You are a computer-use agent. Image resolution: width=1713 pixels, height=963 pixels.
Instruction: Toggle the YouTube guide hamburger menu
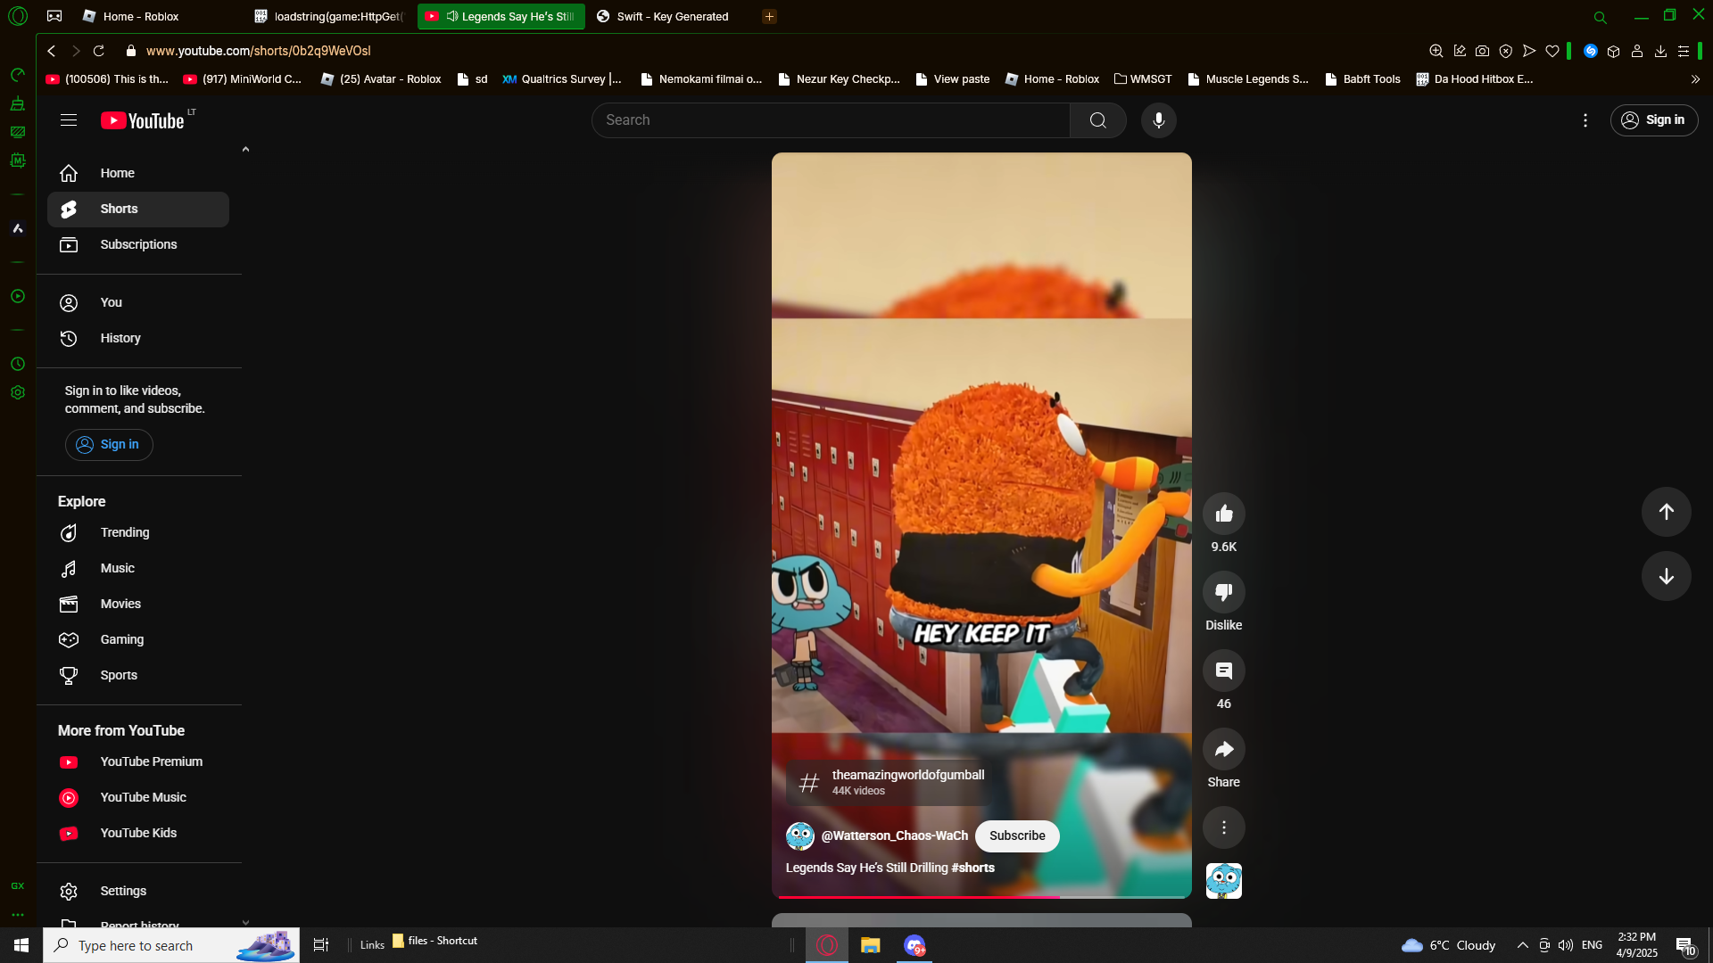pos(69,120)
